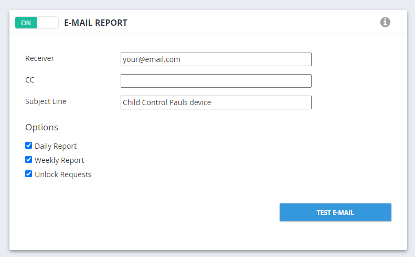Select the CC label text
415x257 pixels.
[x=29, y=80]
